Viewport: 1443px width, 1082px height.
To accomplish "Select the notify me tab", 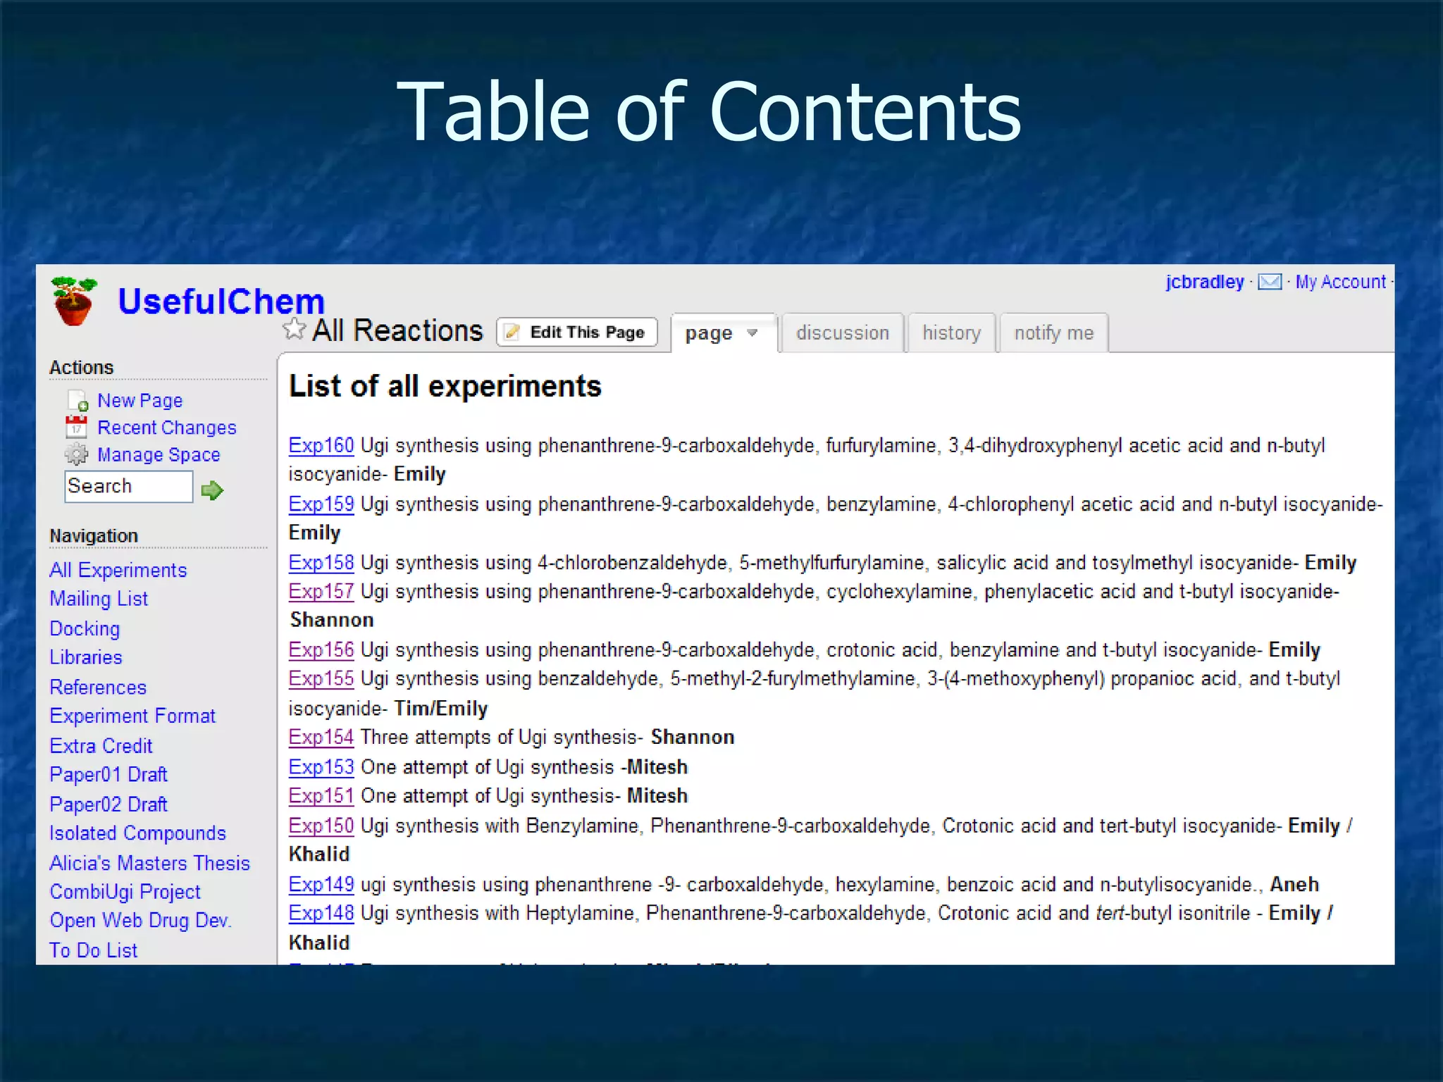I will click(1053, 332).
